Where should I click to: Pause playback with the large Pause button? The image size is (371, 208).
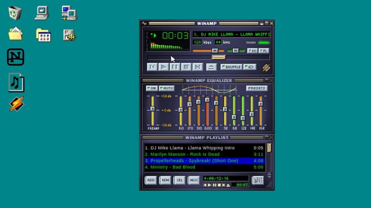point(175,67)
